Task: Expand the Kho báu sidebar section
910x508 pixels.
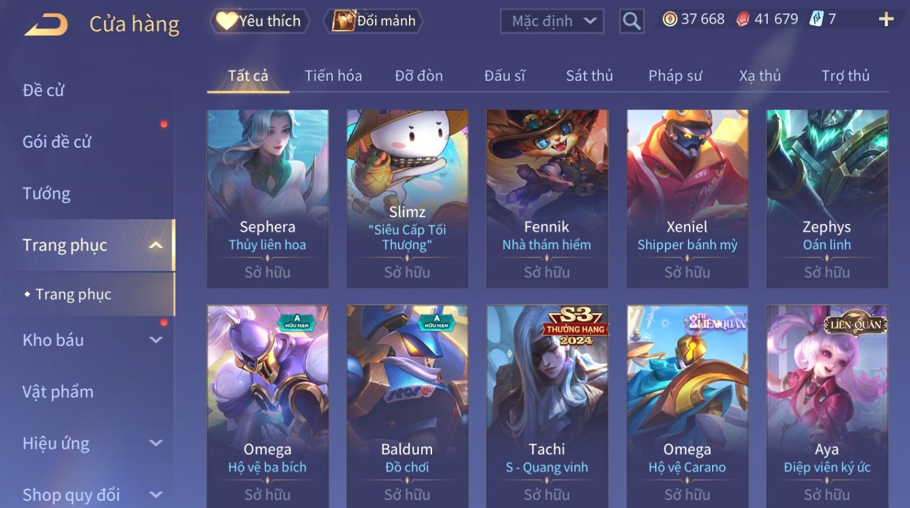Action: pyautogui.click(x=155, y=340)
